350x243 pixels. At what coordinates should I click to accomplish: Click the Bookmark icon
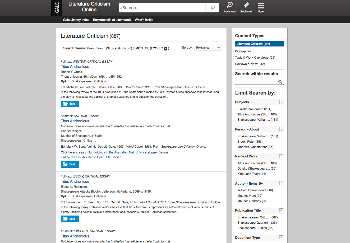click(x=246, y=7)
